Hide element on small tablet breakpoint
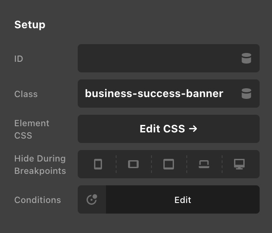 tap(133, 164)
